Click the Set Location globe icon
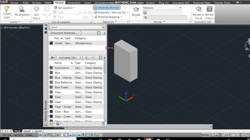Viewport: 250px width, 140px height. point(55,8)
